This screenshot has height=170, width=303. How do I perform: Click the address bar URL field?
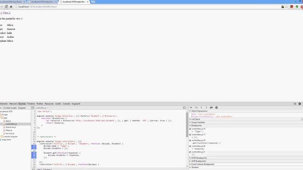click(x=147, y=7)
